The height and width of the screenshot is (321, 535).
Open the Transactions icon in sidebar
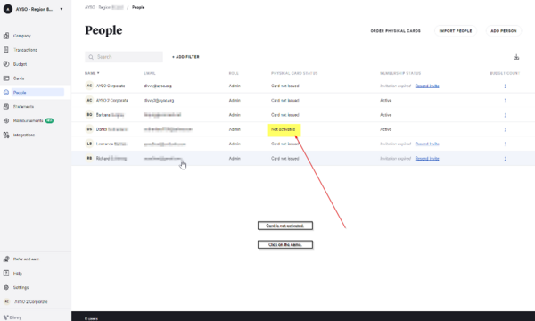point(6,50)
